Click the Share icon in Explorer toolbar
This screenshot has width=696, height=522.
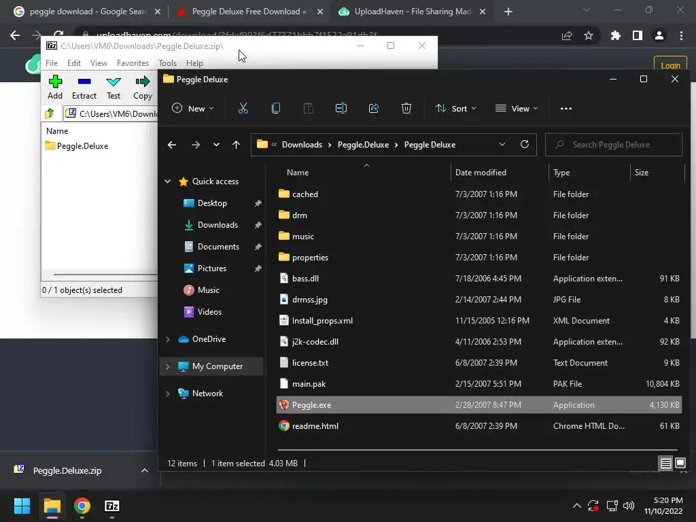point(374,108)
